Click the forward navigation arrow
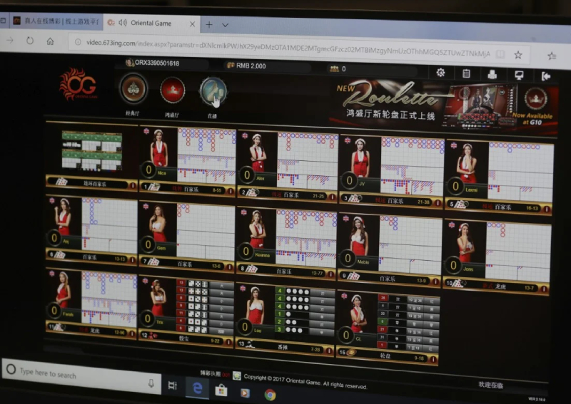This screenshot has height=404, width=571. pos(10,40)
